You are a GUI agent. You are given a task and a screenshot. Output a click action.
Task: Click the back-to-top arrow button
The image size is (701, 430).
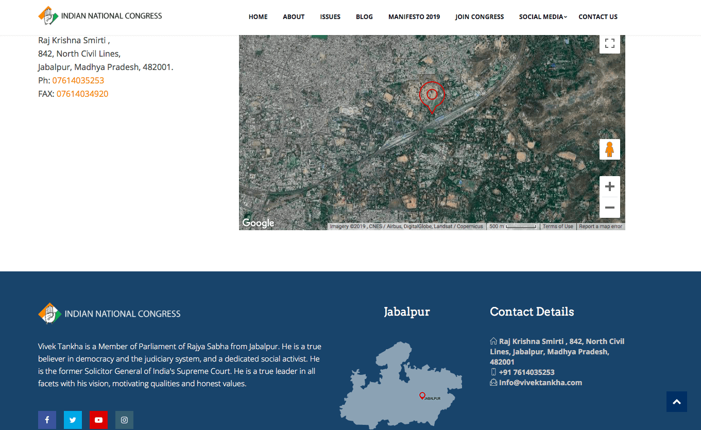(x=677, y=402)
